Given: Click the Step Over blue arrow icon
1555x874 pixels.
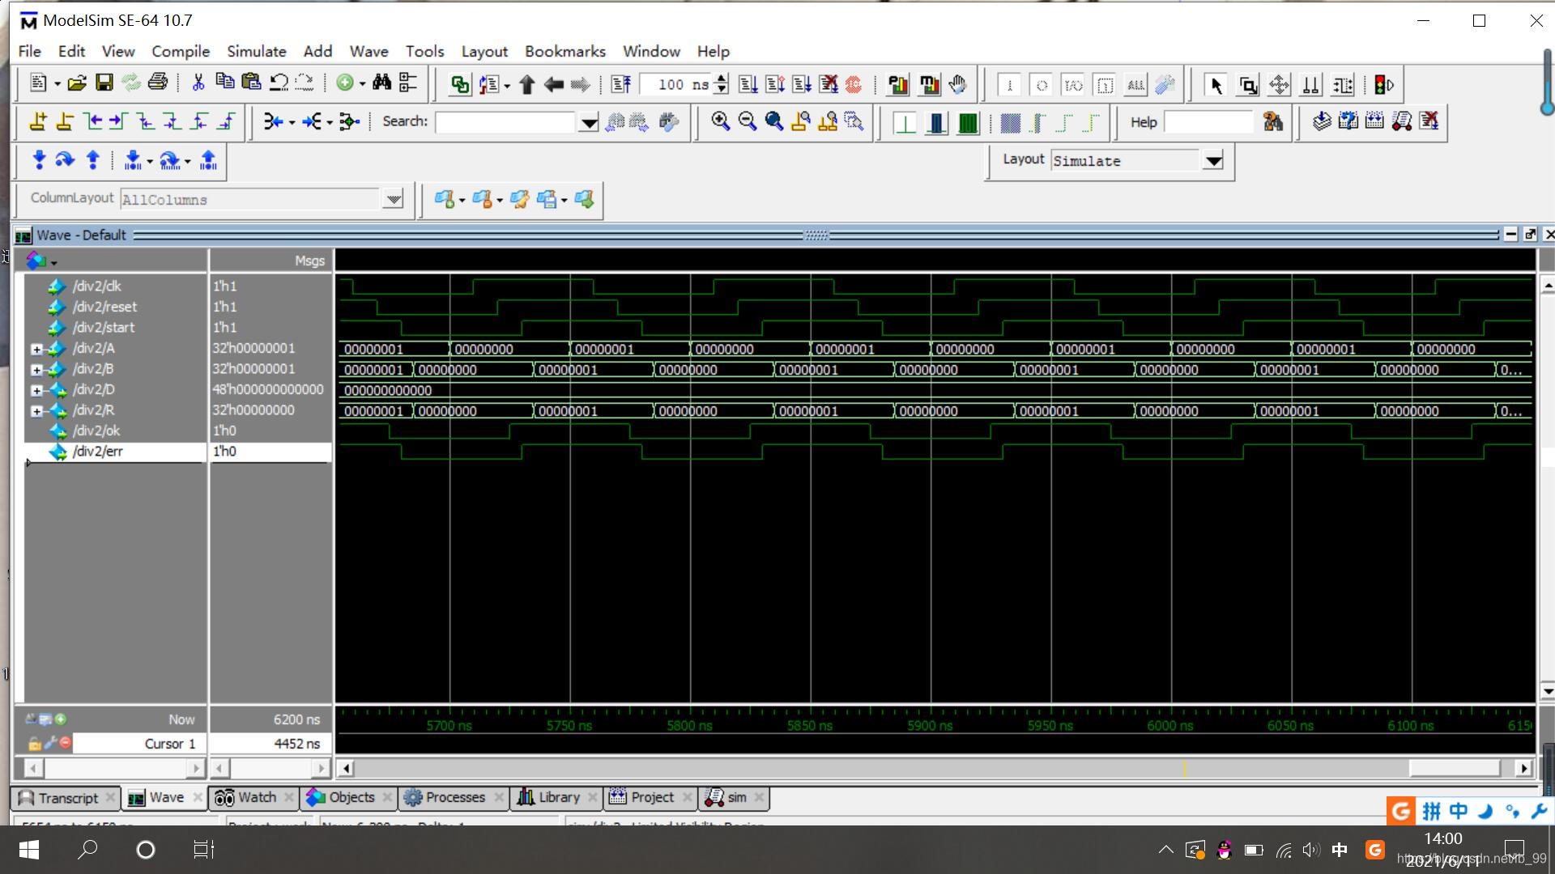Looking at the screenshot, I should (x=65, y=160).
